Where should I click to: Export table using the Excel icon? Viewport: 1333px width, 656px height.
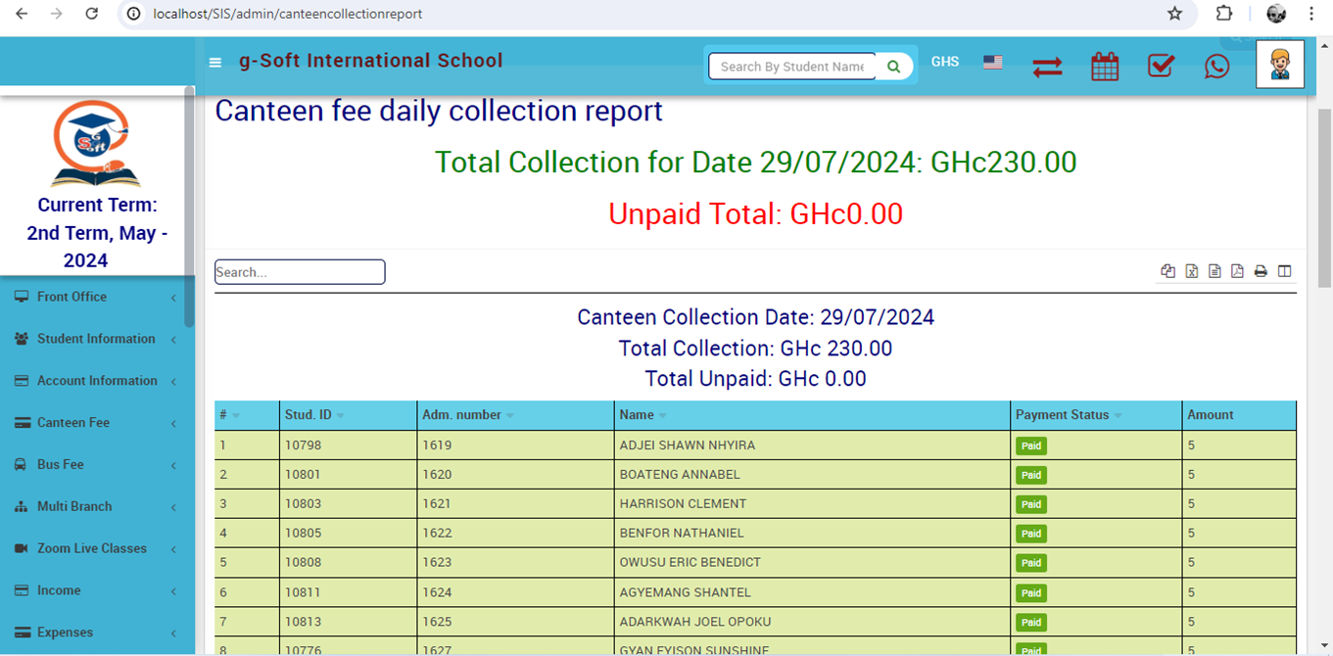(x=1191, y=271)
